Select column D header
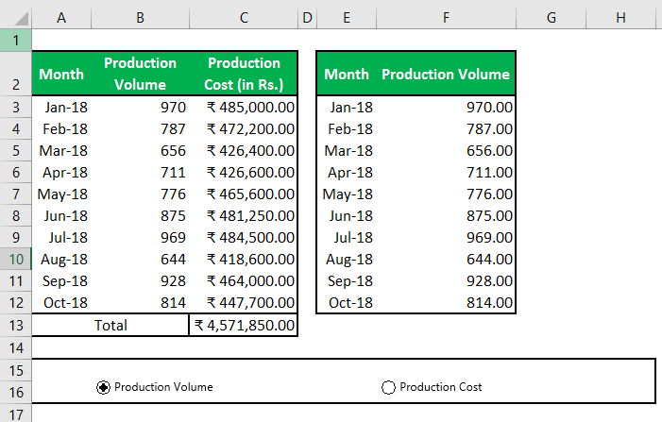Viewport: 662px width, 422px height. pyautogui.click(x=307, y=18)
